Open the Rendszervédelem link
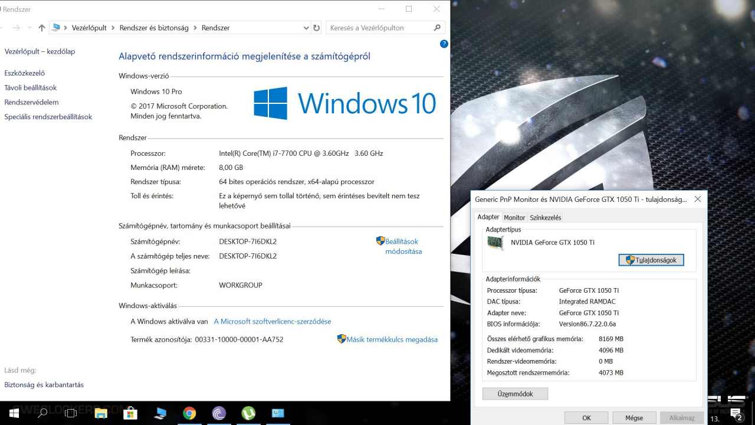Screen dimensions: 755x425 31,102
